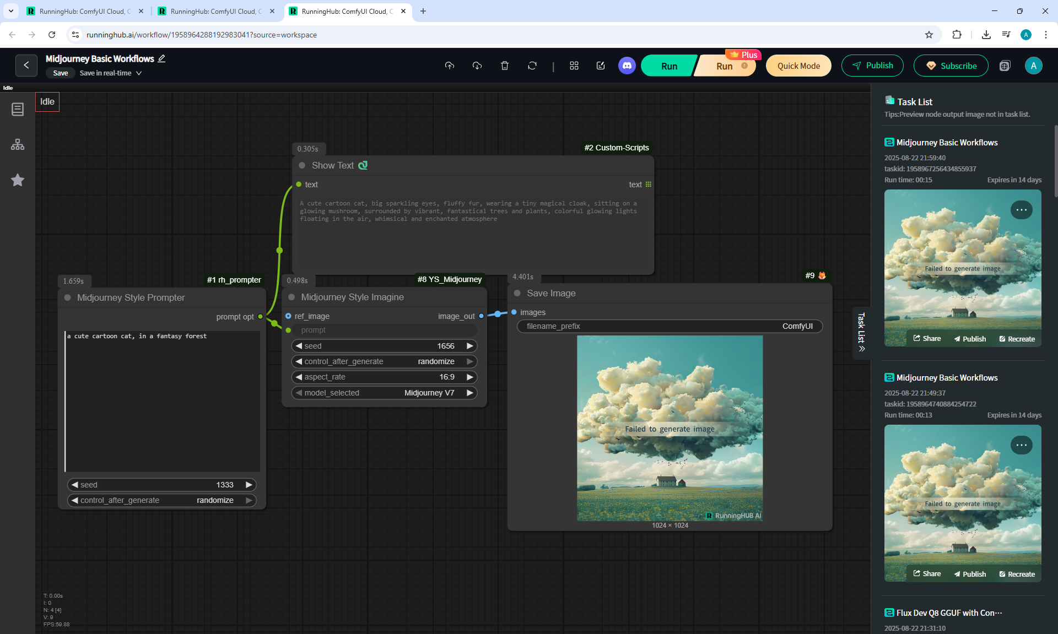Expand the Save in real-time dropdown
The image size is (1058, 634).
[139, 73]
